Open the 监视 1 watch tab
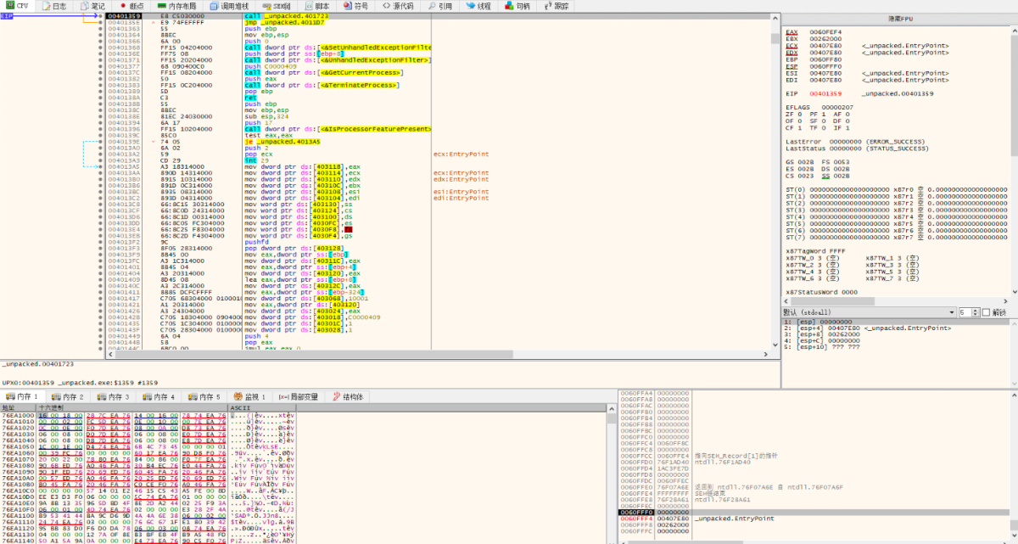 [x=251, y=396]
